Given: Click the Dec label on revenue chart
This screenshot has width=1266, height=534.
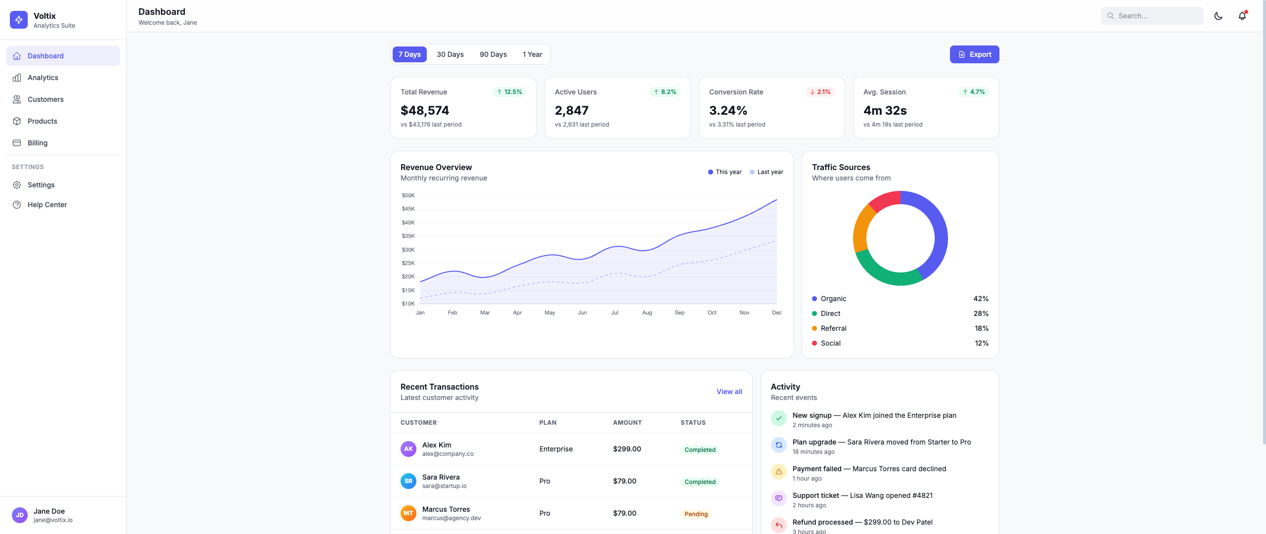Looking at the screenshot, I should (x=777, y=312).
